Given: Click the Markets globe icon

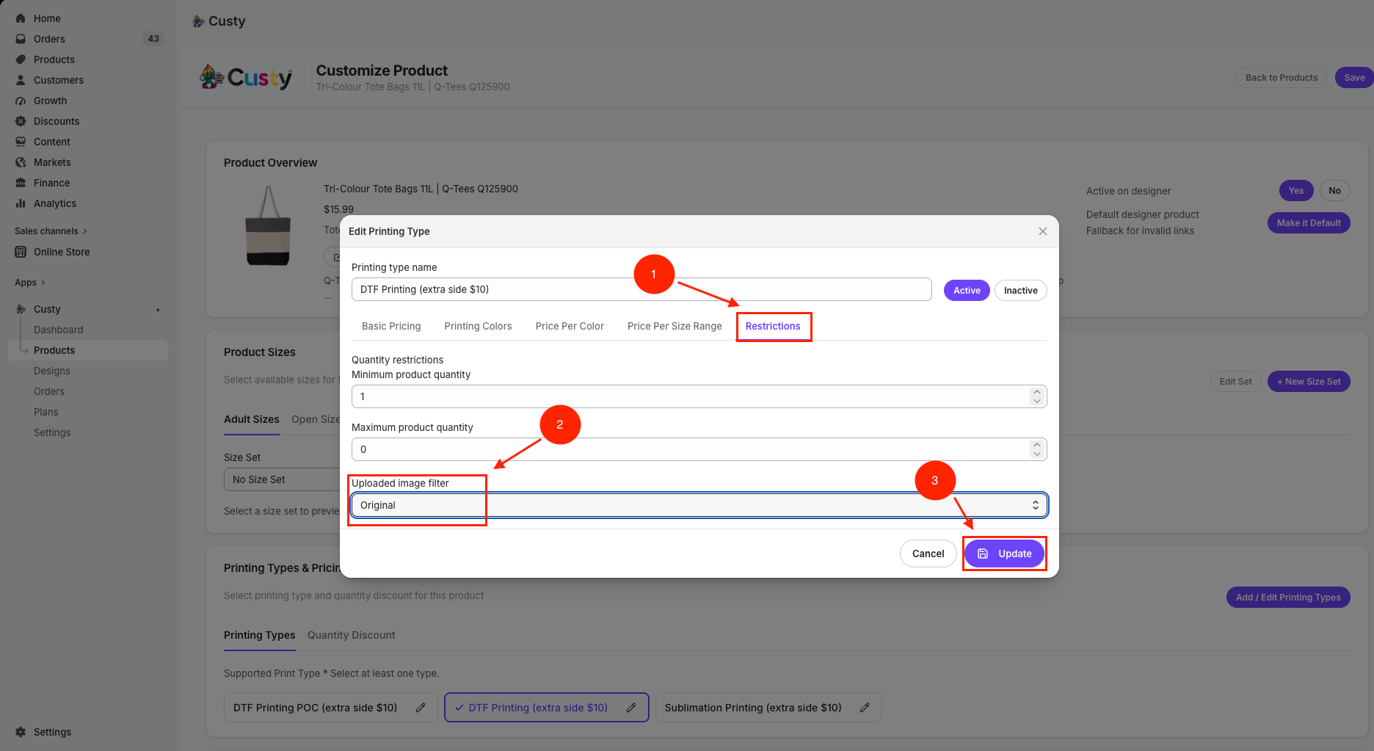Looking at the screenshot, I should [x=21, y=162].
